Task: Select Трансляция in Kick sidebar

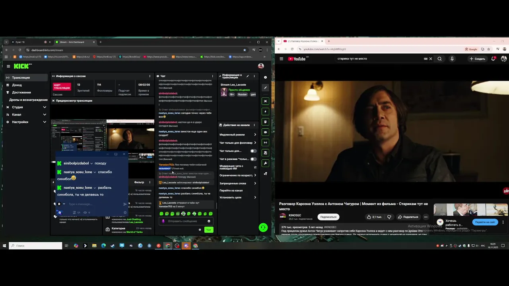Action: click(26, 78)
